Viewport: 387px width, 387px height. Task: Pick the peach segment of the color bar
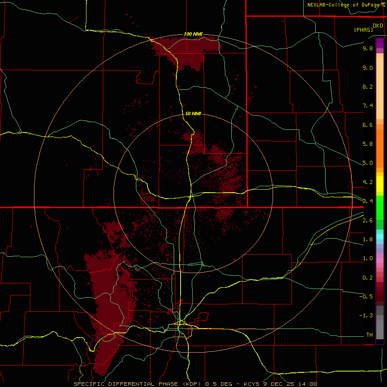380,86
